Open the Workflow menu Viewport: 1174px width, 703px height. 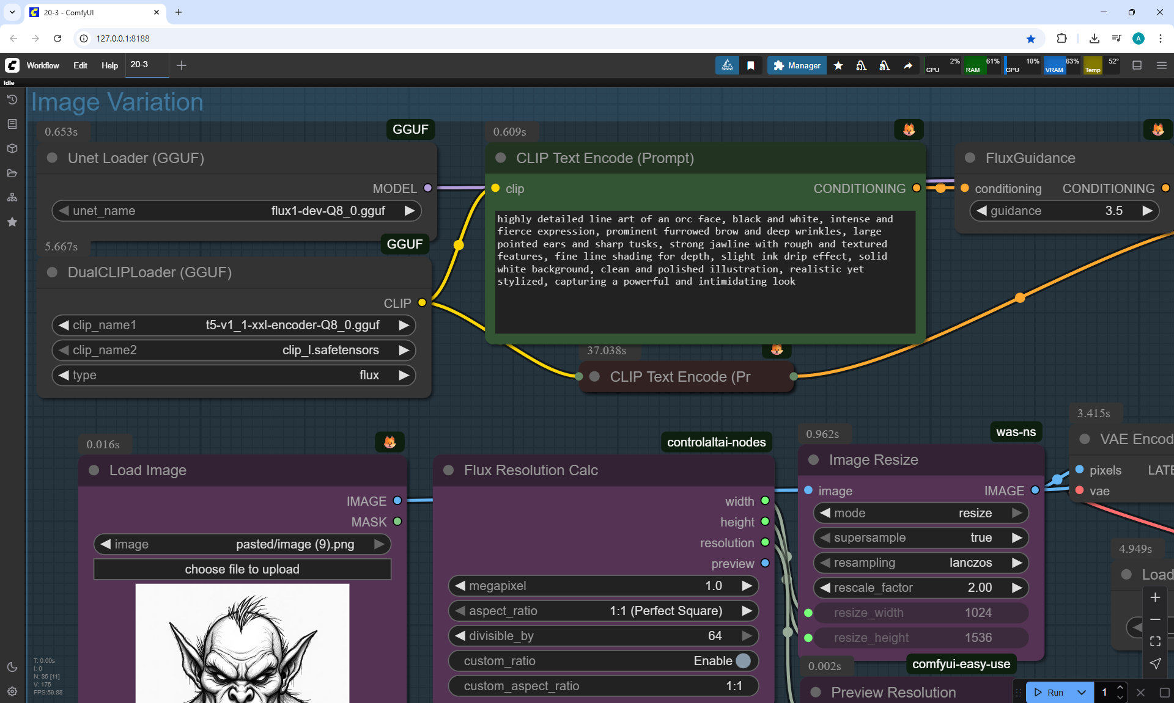coord(43,65)
